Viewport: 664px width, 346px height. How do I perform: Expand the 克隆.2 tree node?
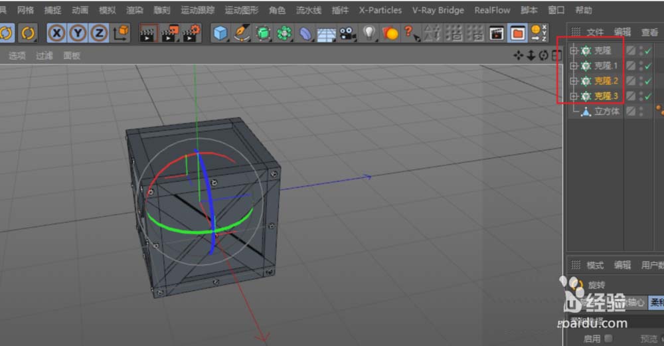[574, 81]
